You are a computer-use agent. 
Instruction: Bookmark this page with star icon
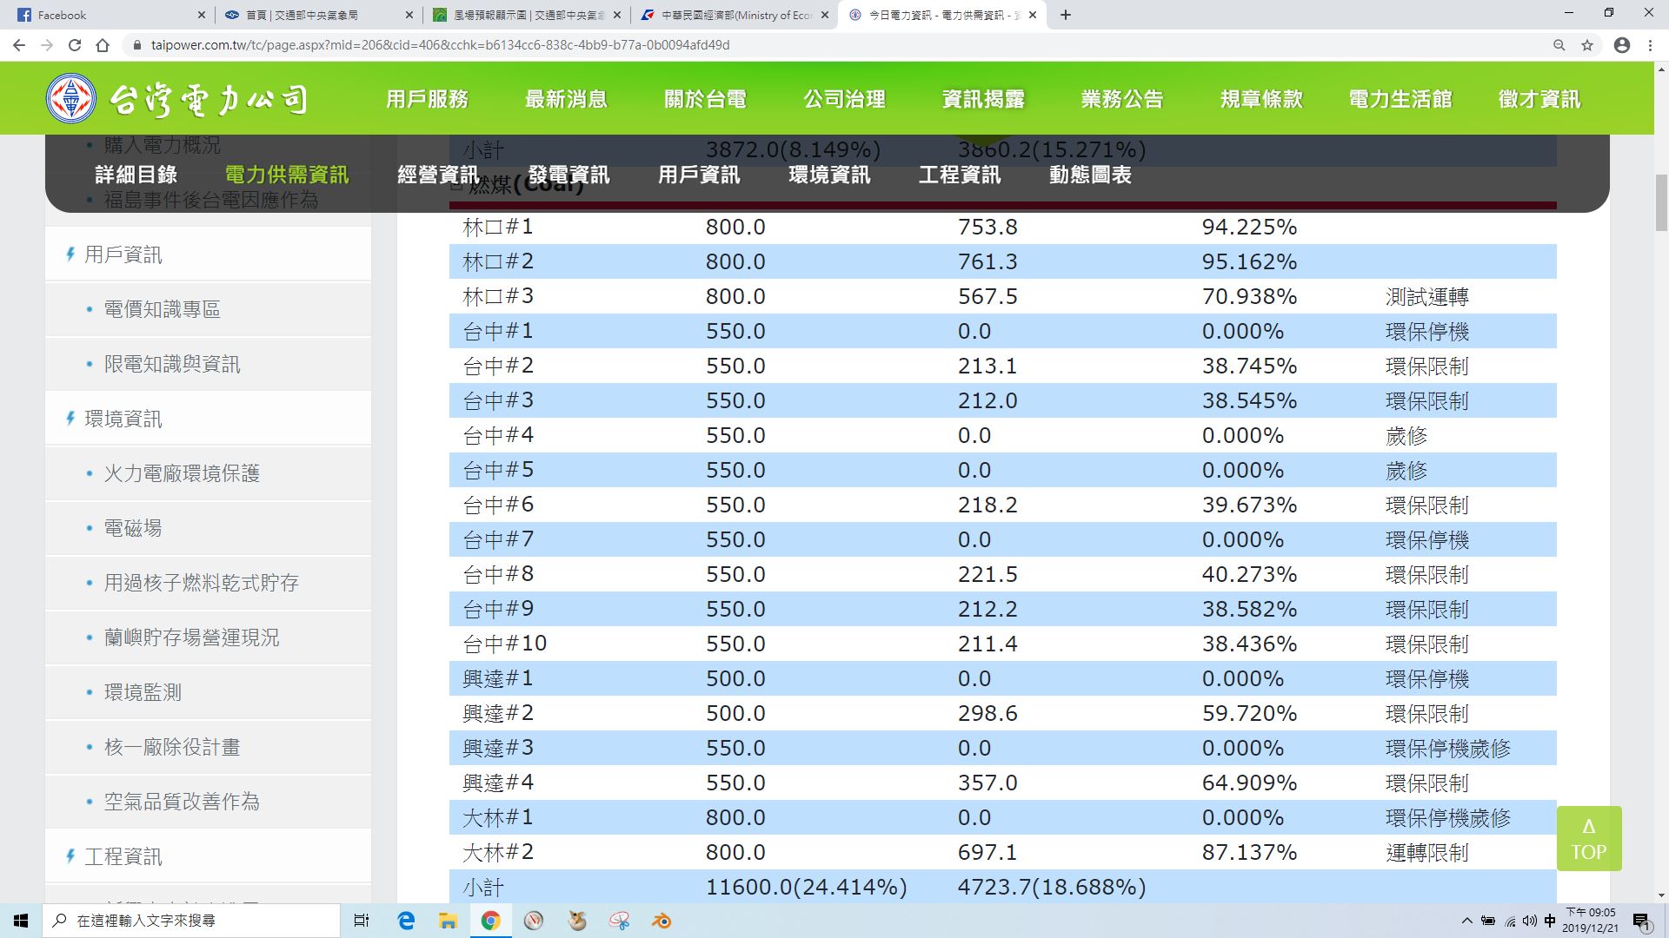pos(1587,45)
